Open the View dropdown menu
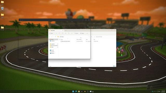 (x=82, y=33)
